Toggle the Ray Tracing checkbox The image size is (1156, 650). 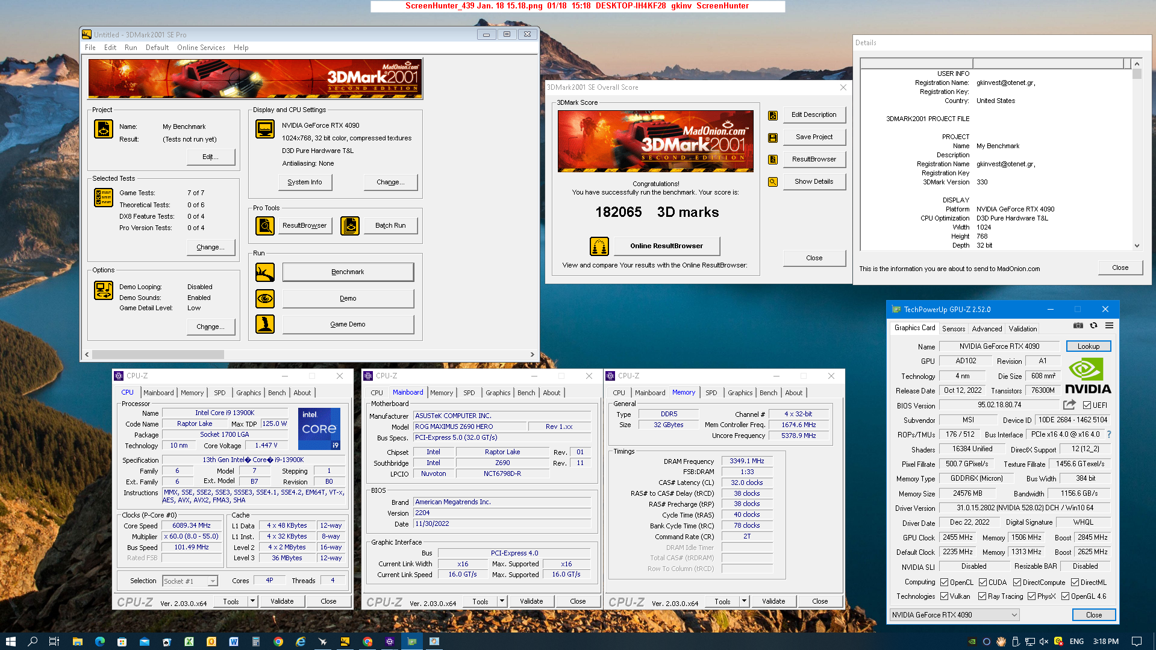click(982, 596)
